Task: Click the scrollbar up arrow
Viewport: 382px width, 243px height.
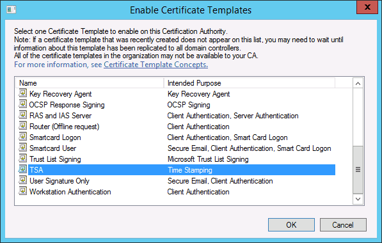Action: (358, 84)
